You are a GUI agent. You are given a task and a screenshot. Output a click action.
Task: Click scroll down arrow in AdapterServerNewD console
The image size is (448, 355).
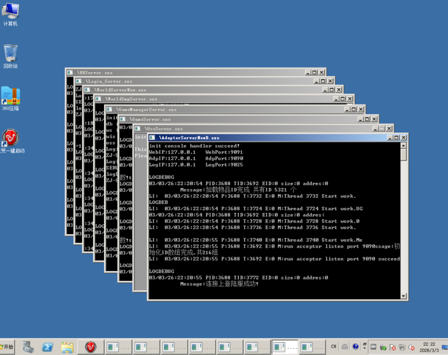tap(404, 296)
